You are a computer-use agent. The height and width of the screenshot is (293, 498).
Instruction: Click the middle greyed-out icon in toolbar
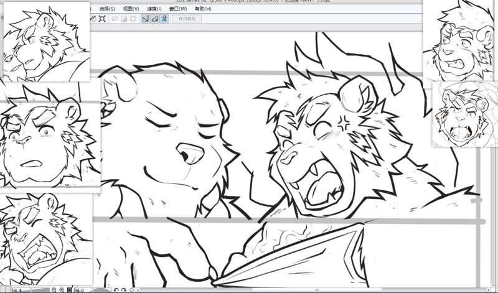tap(124, 19)
